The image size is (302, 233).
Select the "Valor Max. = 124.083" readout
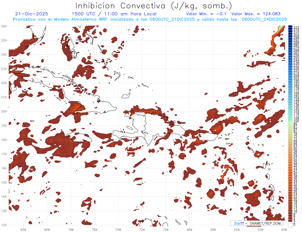[256, 14]
